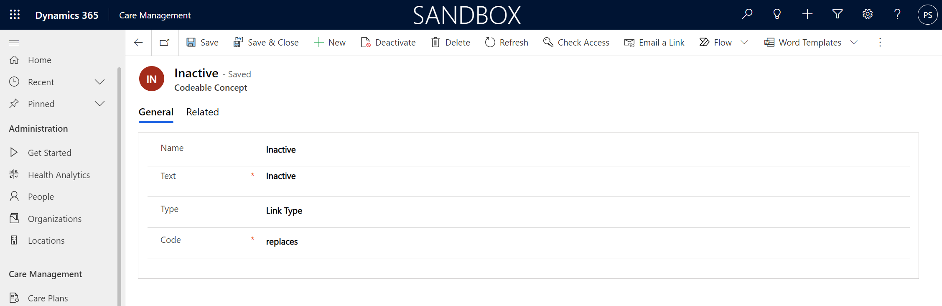Open the more commands overflow menu

coord(880,42)
